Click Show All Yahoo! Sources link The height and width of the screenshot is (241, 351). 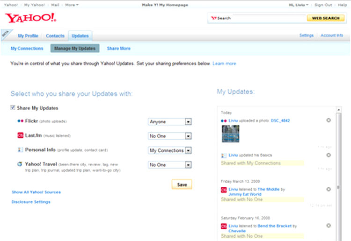pos(36,192)
